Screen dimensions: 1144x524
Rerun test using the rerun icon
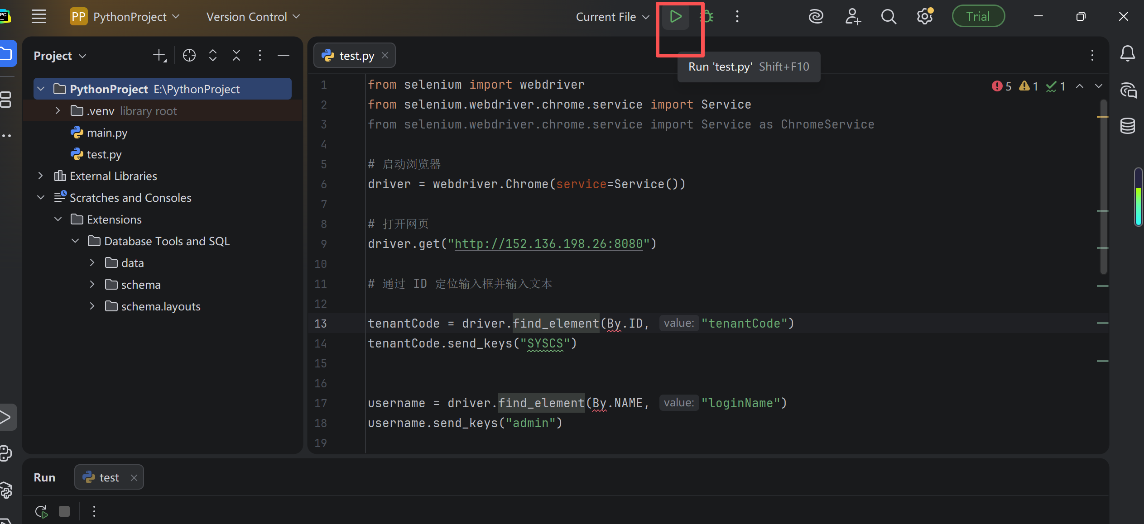click(x=41, y=511)
